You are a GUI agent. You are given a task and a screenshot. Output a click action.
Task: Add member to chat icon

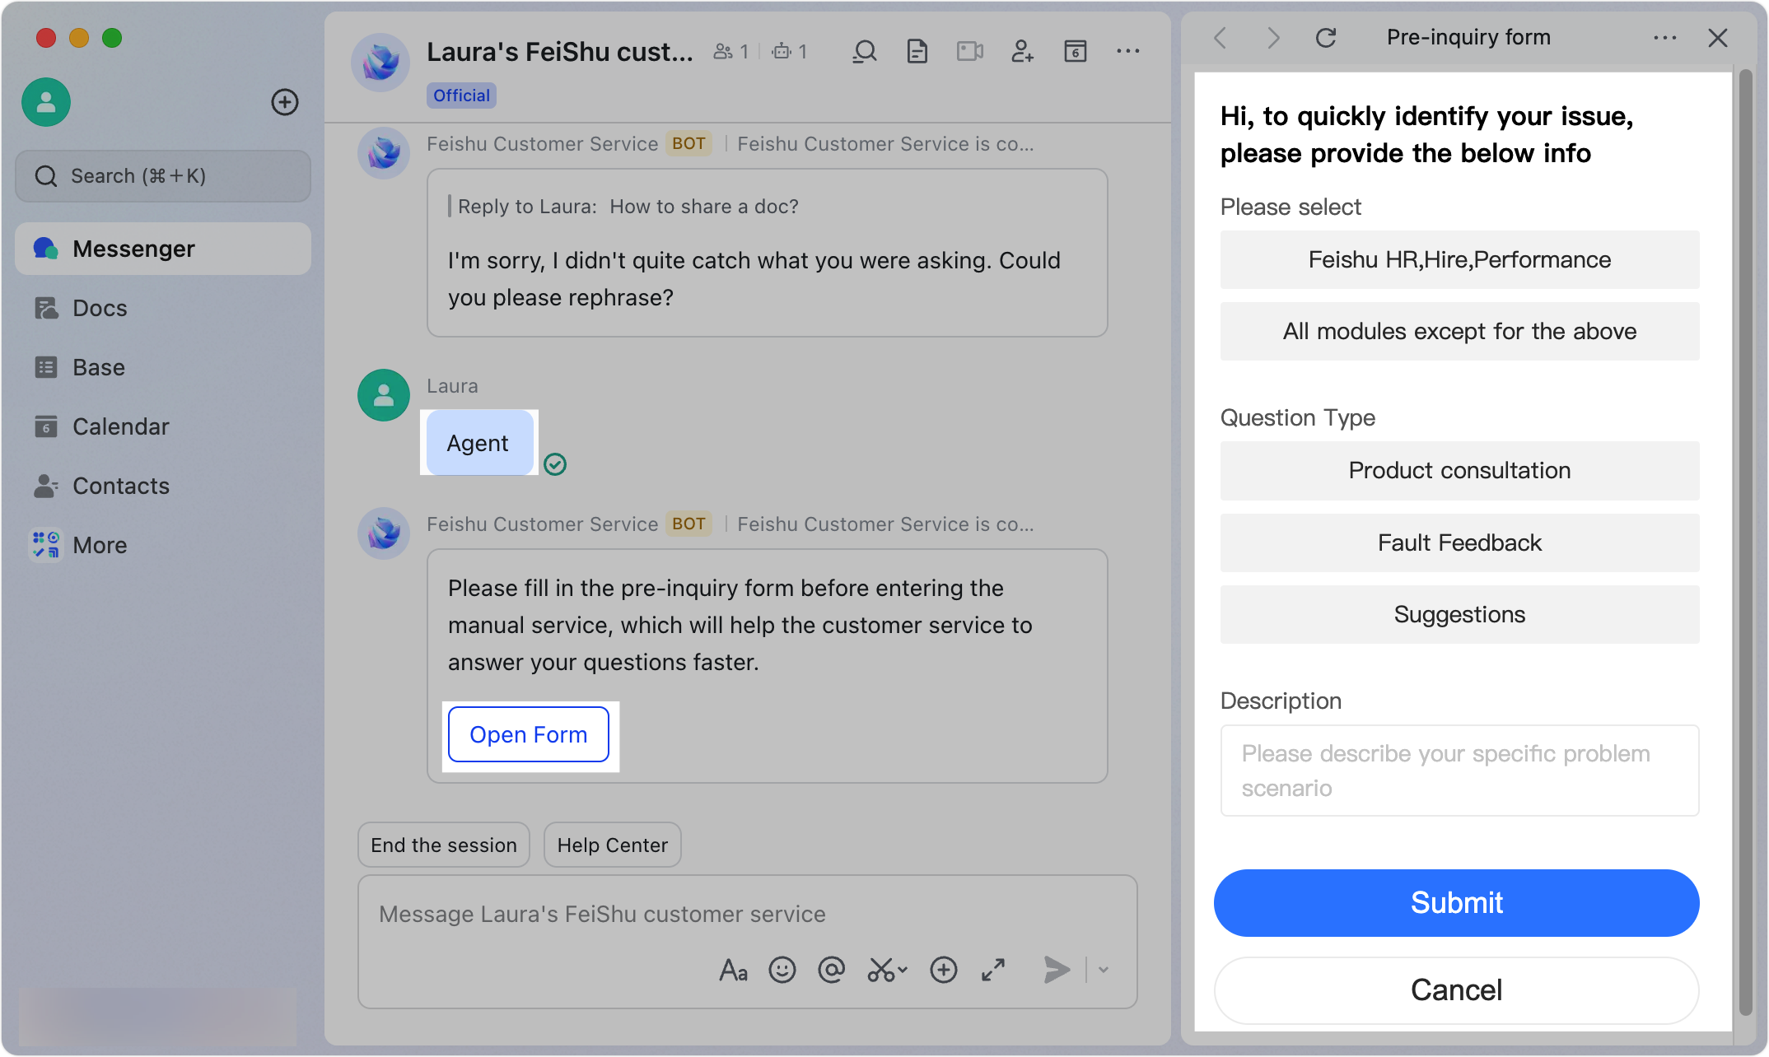tap(1022, 52)
